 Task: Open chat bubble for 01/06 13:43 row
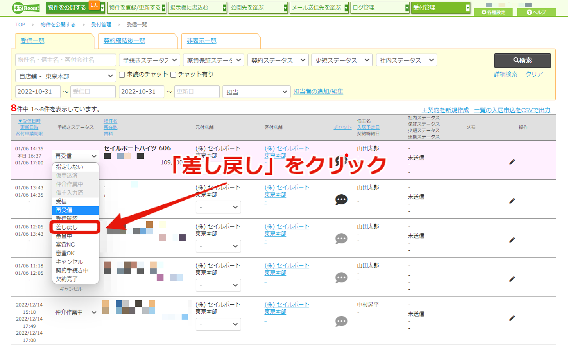[x=341, y=199]
